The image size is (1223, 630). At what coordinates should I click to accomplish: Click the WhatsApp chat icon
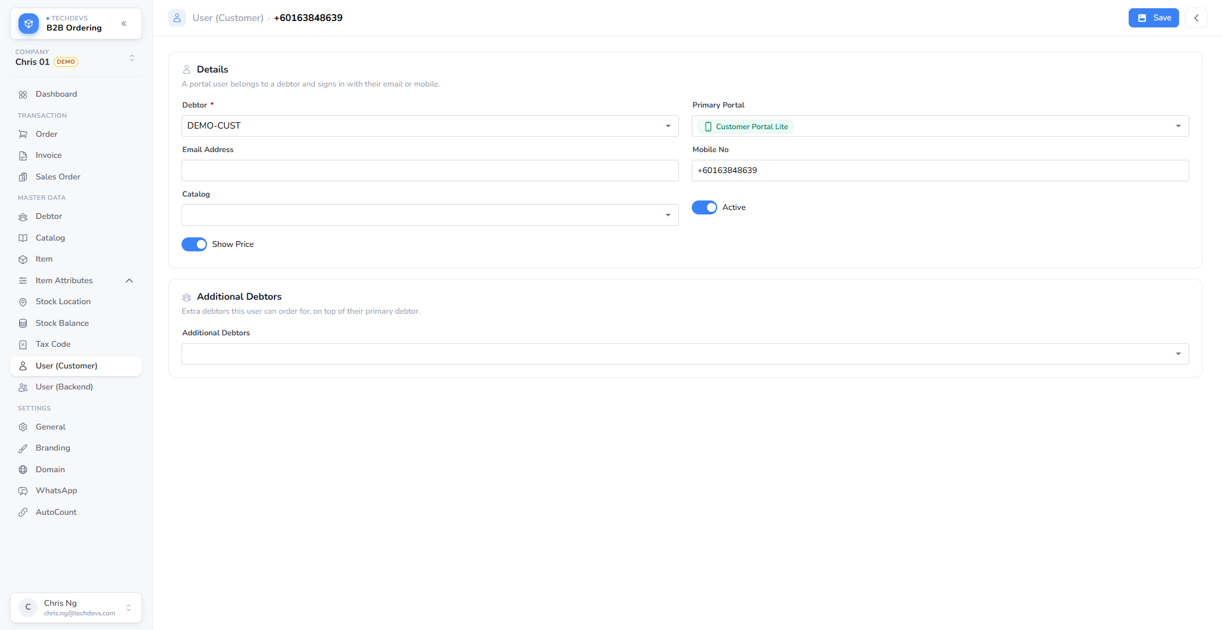tap(23, 491)
